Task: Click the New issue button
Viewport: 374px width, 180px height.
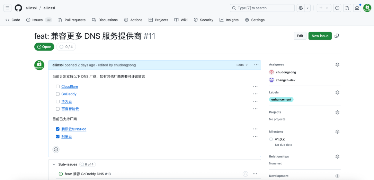Action: pyautogui.click(x=320, y=36)
